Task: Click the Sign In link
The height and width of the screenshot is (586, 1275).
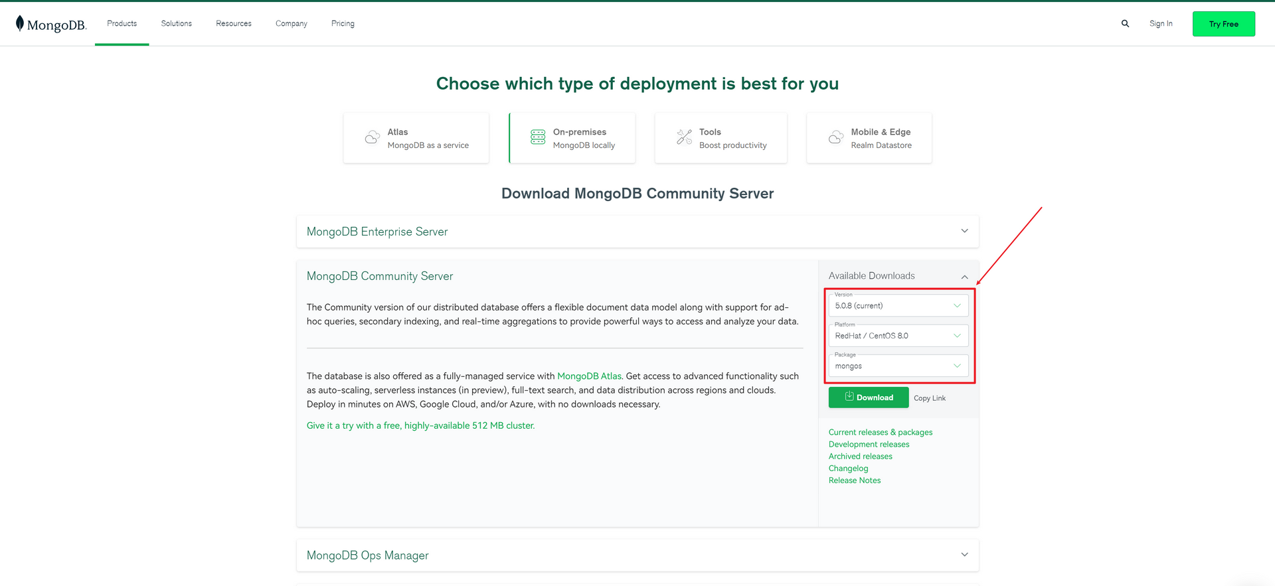Action: (1161, 23)
